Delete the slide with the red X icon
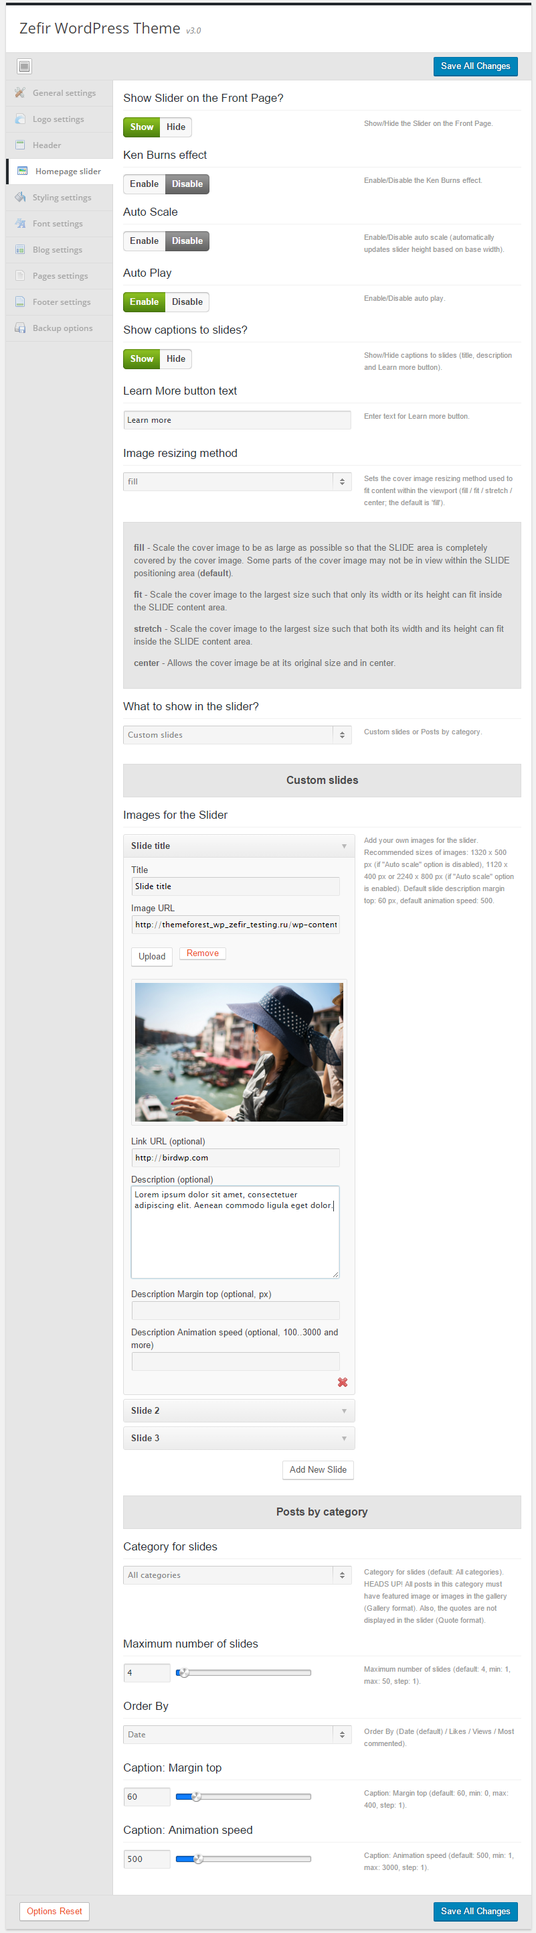 tap(343, 1382)
